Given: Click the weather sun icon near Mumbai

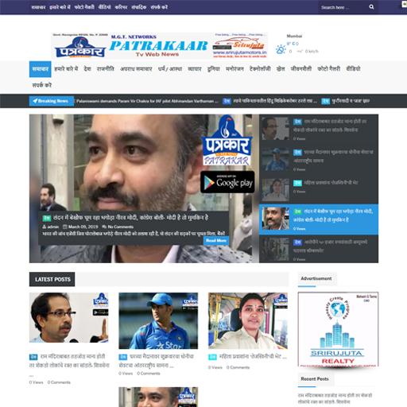Looking at the screenshot, I should [281, 49].
